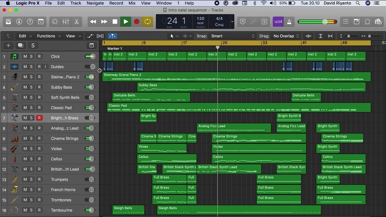Open the Inspector info button
Image resolution: width=386 pixels, height=217 pixels.
pyautogui.click(x=19, y=22)
